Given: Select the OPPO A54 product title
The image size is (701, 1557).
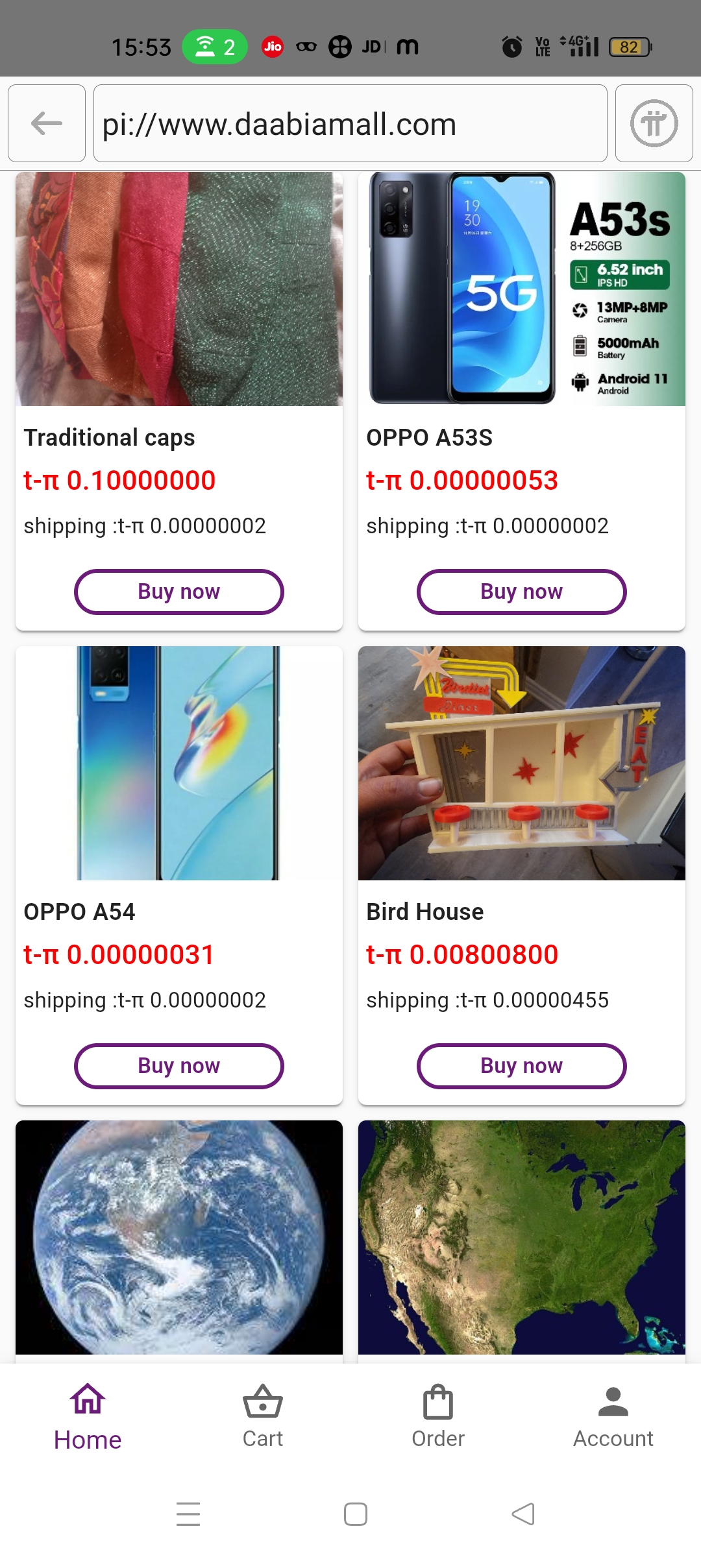Looking at the screenshot, I should tap(80, 912).
